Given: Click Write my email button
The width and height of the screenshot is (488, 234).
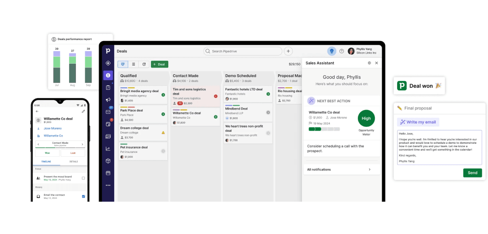Looking at the screenshot, I should click(418, 122).
